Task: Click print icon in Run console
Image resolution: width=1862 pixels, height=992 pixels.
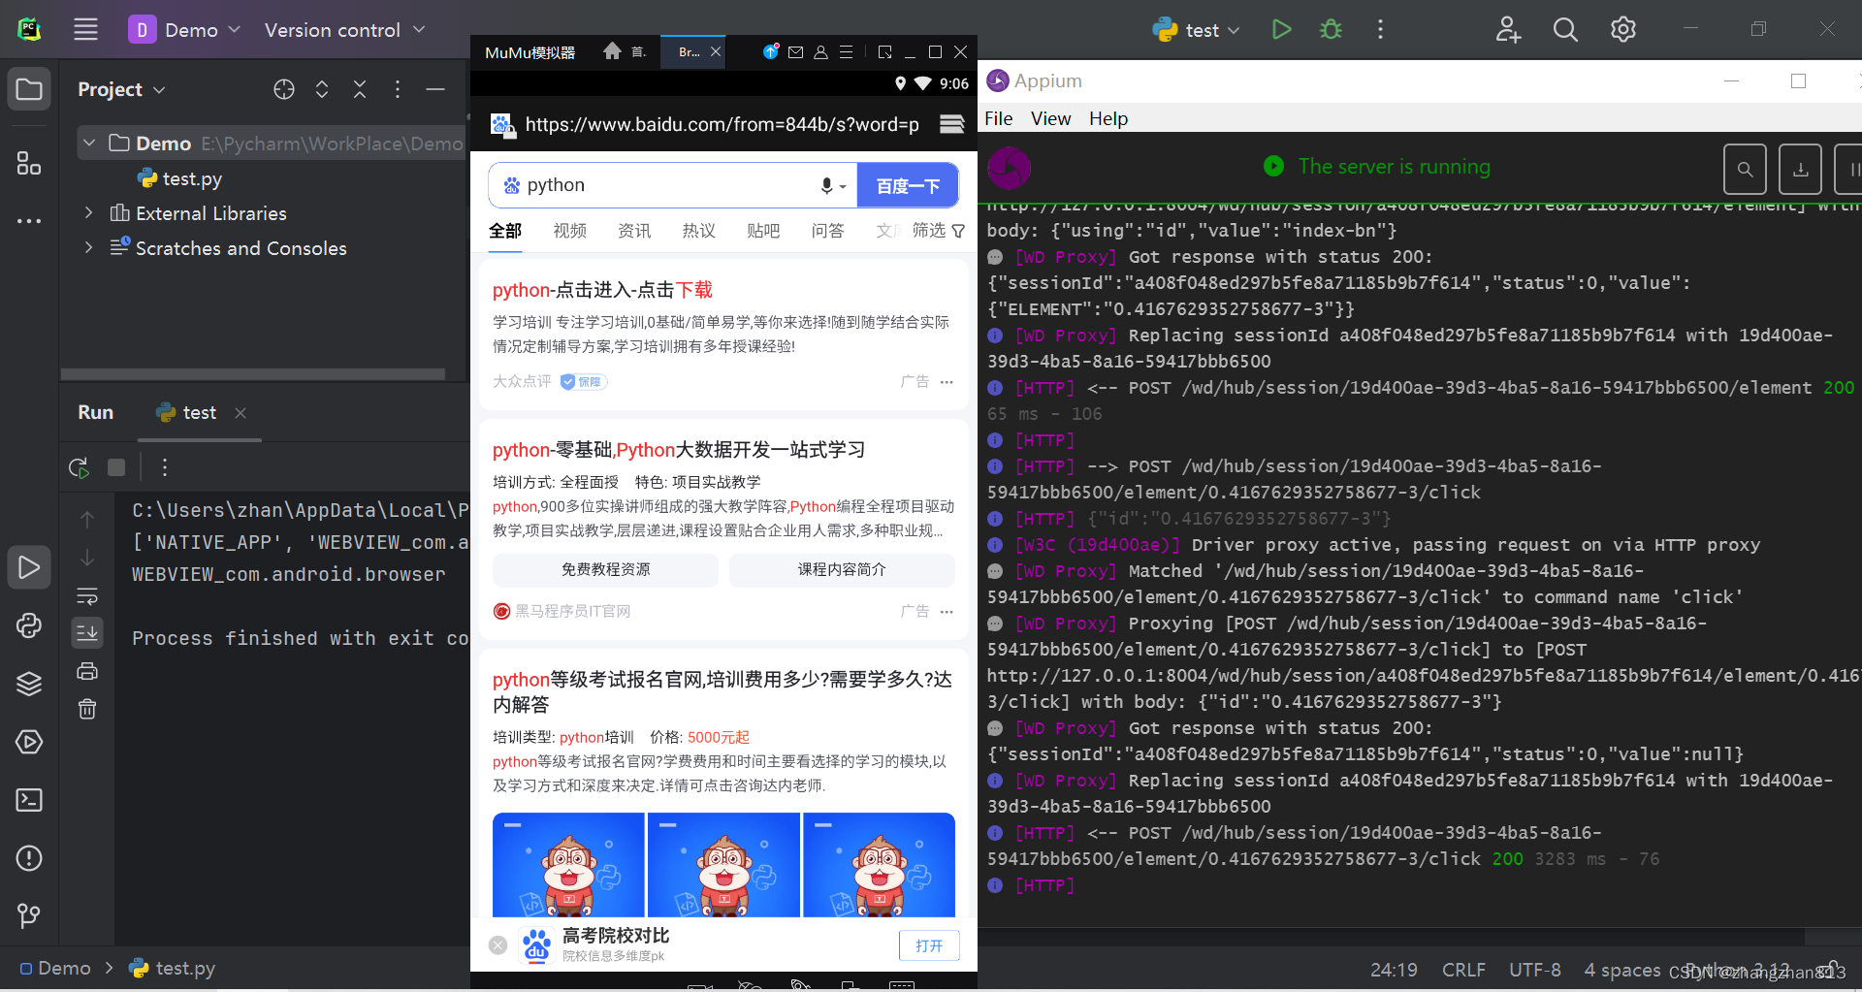Action: click(87, 671)
